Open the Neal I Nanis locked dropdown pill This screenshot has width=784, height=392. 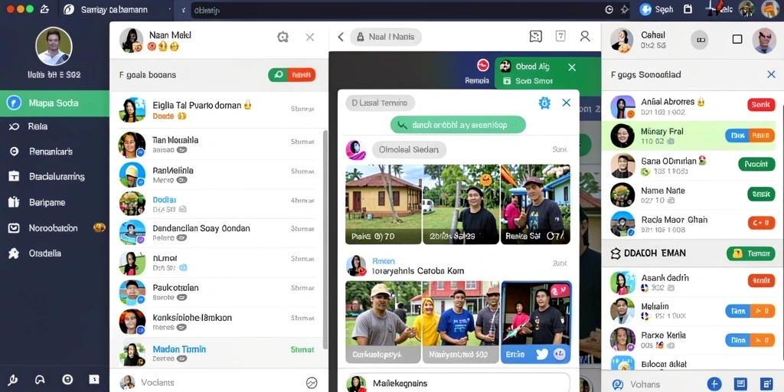click(386, 37)
